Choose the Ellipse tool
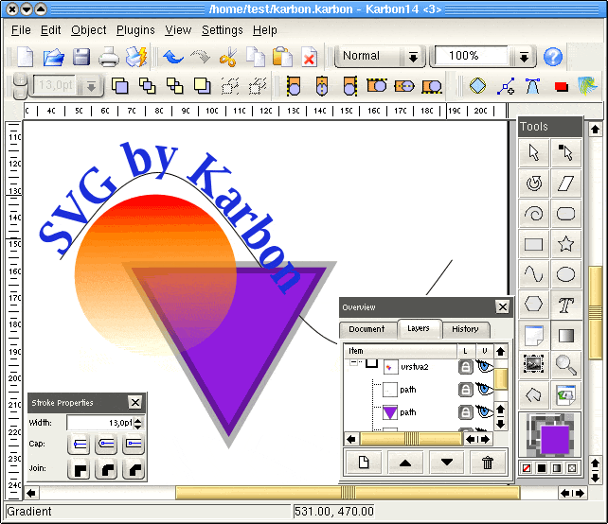The image size is (608, 524). 565,274
